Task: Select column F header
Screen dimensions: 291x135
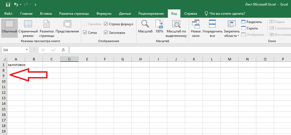Action: 105,59
